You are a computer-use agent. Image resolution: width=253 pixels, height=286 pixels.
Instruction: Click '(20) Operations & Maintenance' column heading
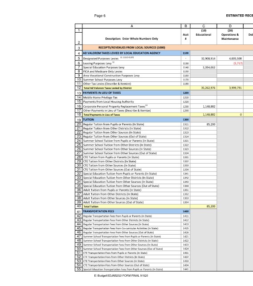tap(230, 35)
